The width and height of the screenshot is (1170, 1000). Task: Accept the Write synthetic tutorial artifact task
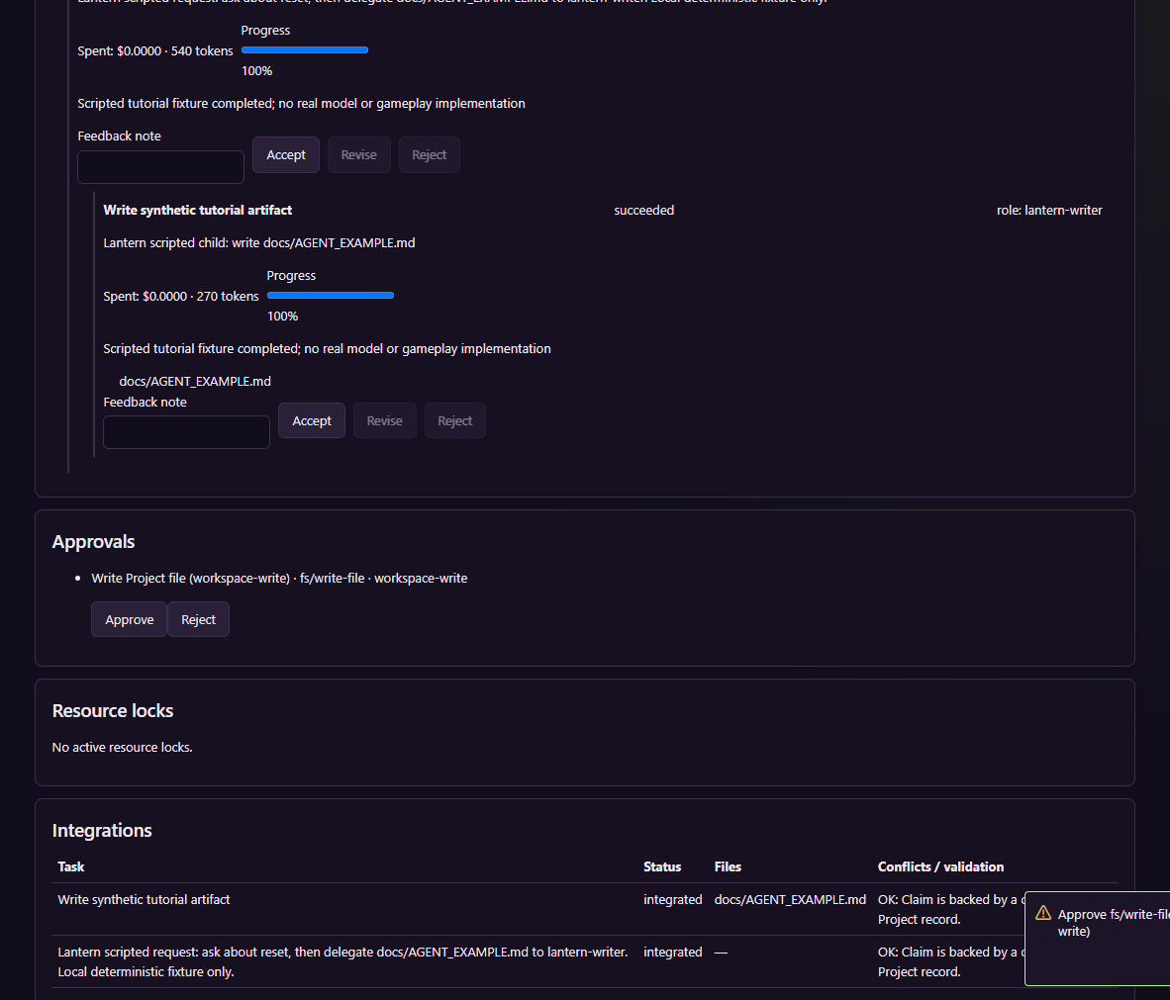pos(312,420)
